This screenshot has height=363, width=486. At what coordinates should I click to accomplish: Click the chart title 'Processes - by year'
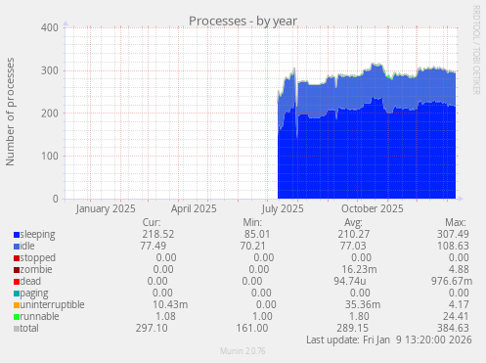[243, 21]
